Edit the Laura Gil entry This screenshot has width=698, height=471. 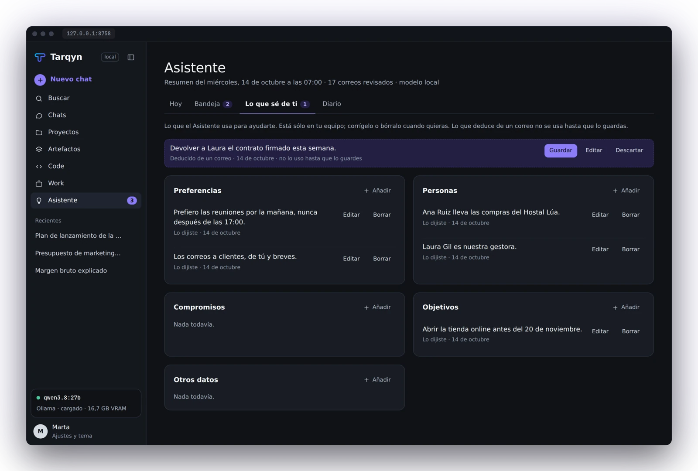click(600, 249)
